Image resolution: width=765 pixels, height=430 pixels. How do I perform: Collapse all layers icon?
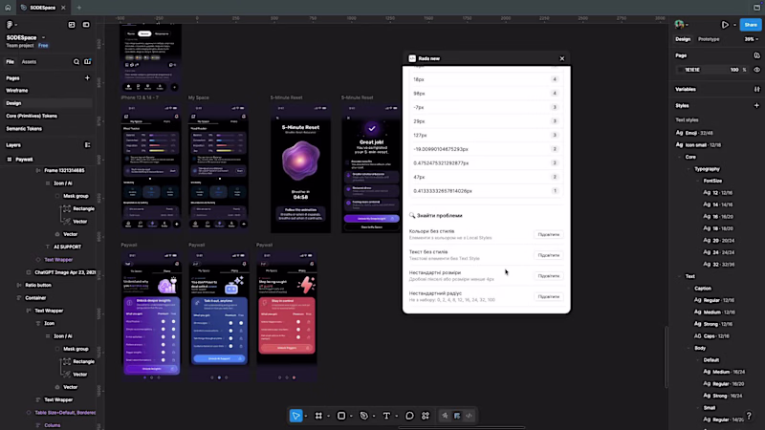[87, 145]
